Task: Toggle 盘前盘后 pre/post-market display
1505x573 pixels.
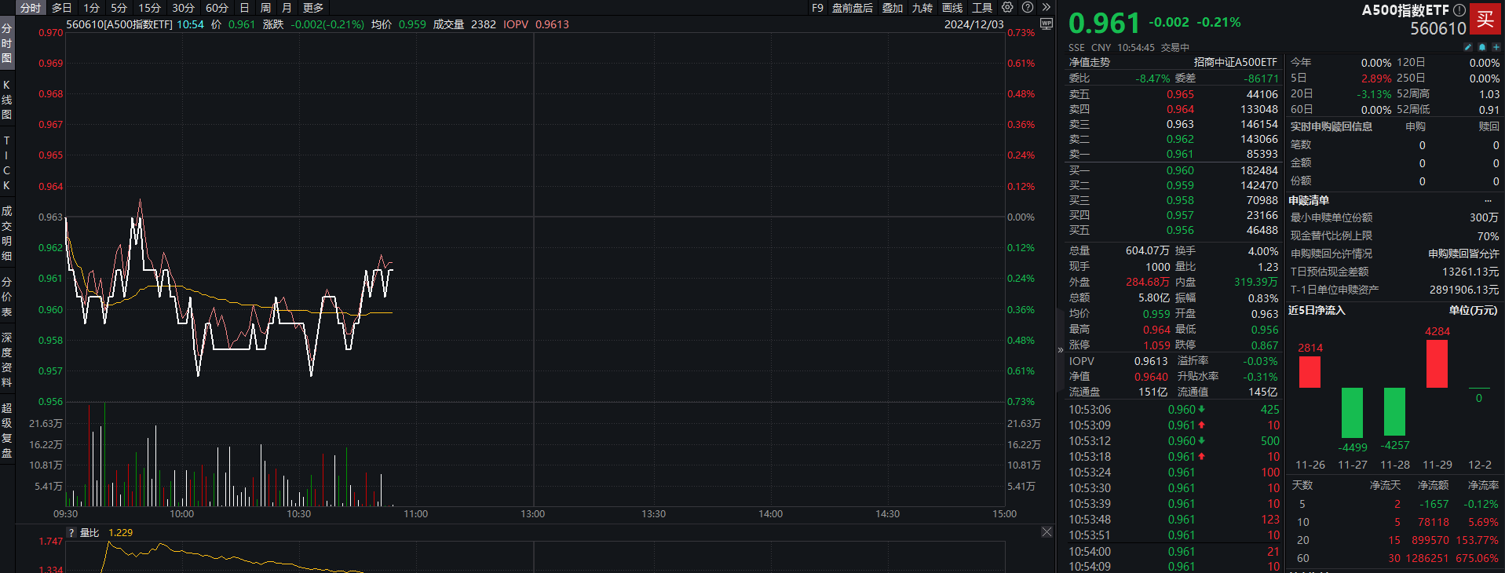Action: pos(853,8)
